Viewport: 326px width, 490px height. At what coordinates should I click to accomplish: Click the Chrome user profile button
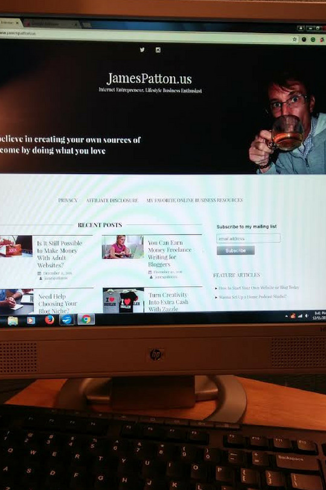tap(301, 28)
